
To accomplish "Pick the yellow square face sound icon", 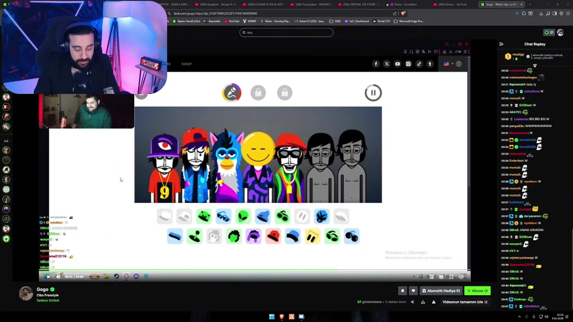I will click(x=312, y=236).
